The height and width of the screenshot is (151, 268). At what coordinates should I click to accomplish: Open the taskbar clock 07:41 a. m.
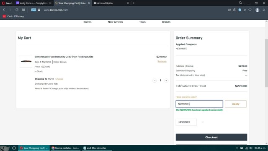(260, 148)
